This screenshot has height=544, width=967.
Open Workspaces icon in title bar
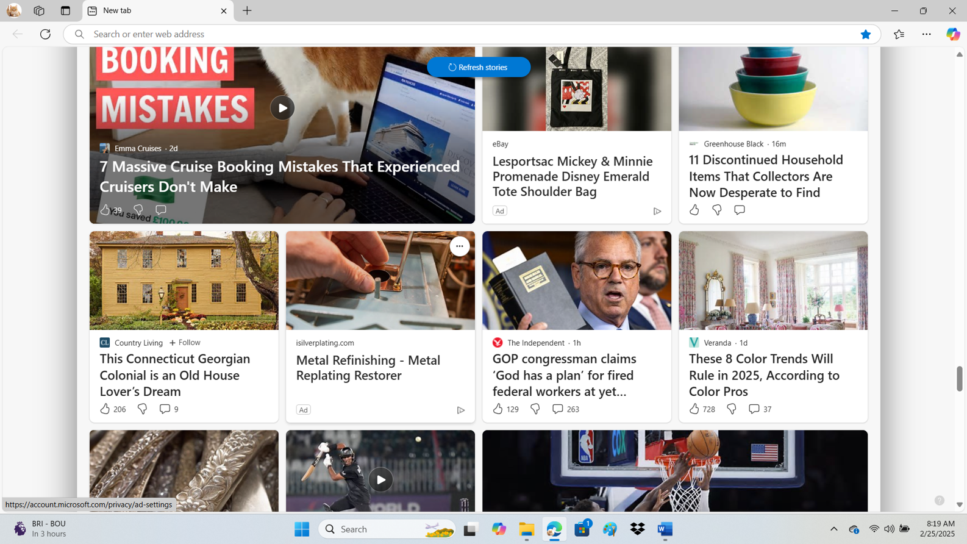(x=39, y=11)
